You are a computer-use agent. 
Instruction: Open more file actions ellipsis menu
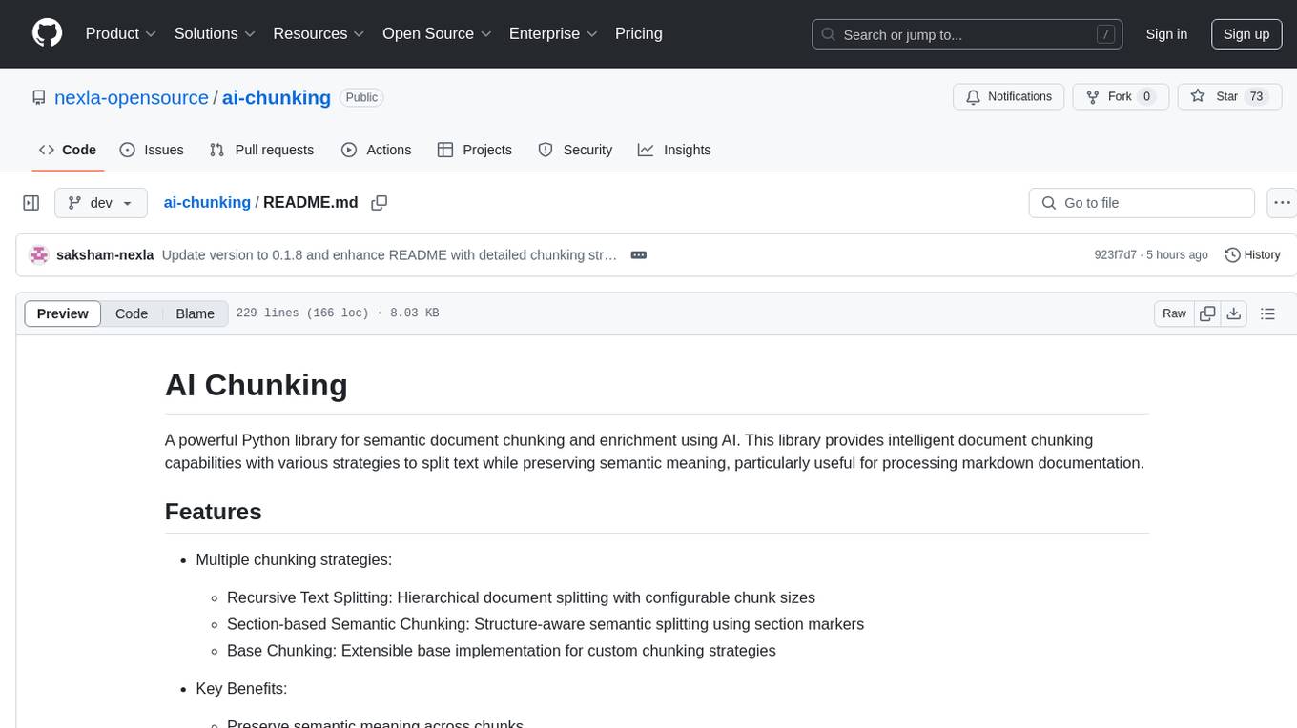tap(1282, 203)
